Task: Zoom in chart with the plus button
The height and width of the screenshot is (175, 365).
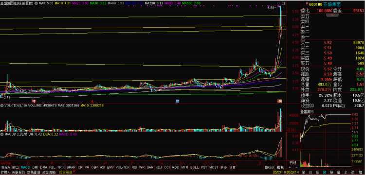Action: (290, 168)
